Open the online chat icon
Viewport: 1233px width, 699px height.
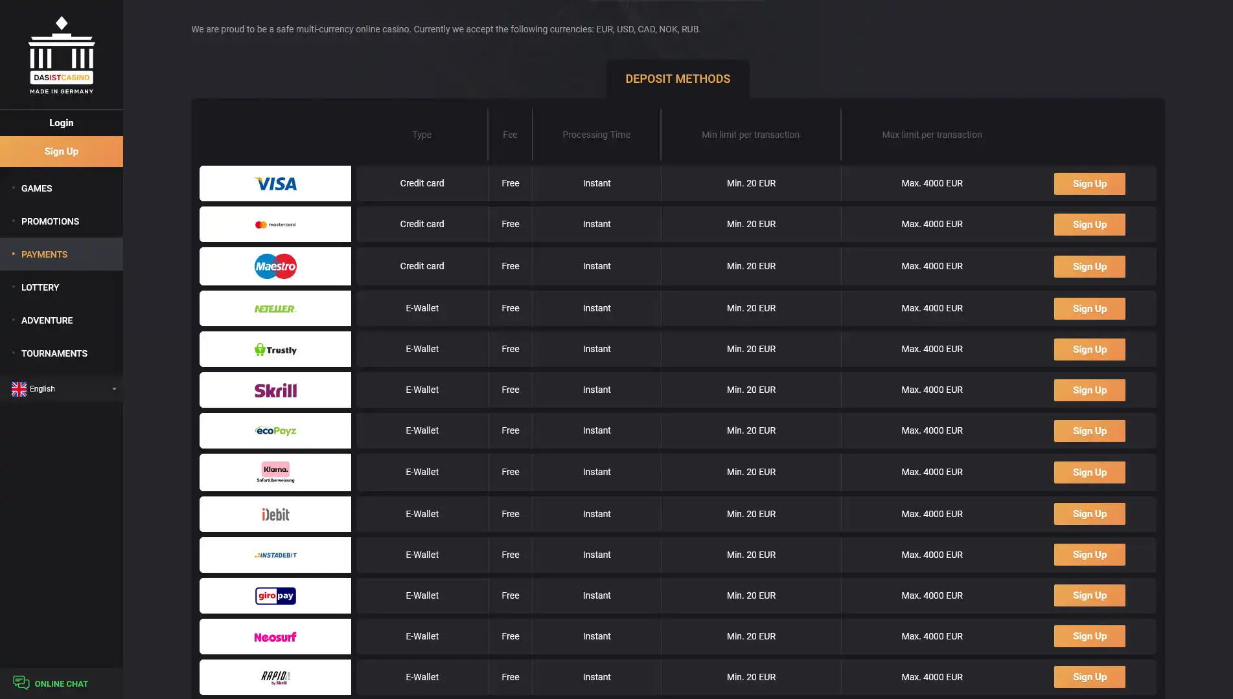21,683
